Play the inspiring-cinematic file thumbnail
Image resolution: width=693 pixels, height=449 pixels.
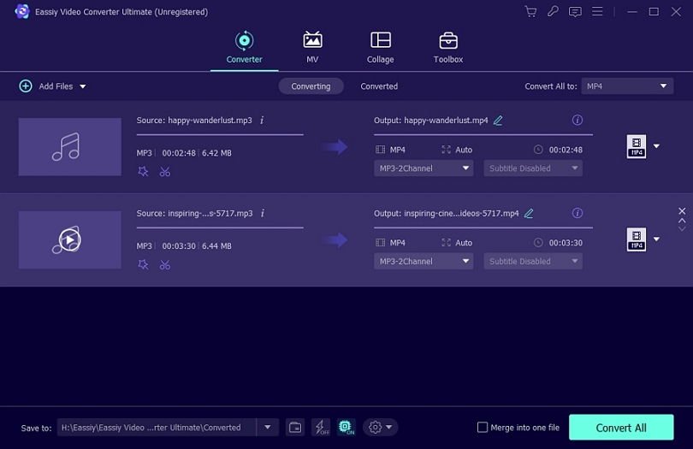coord(70,240)
